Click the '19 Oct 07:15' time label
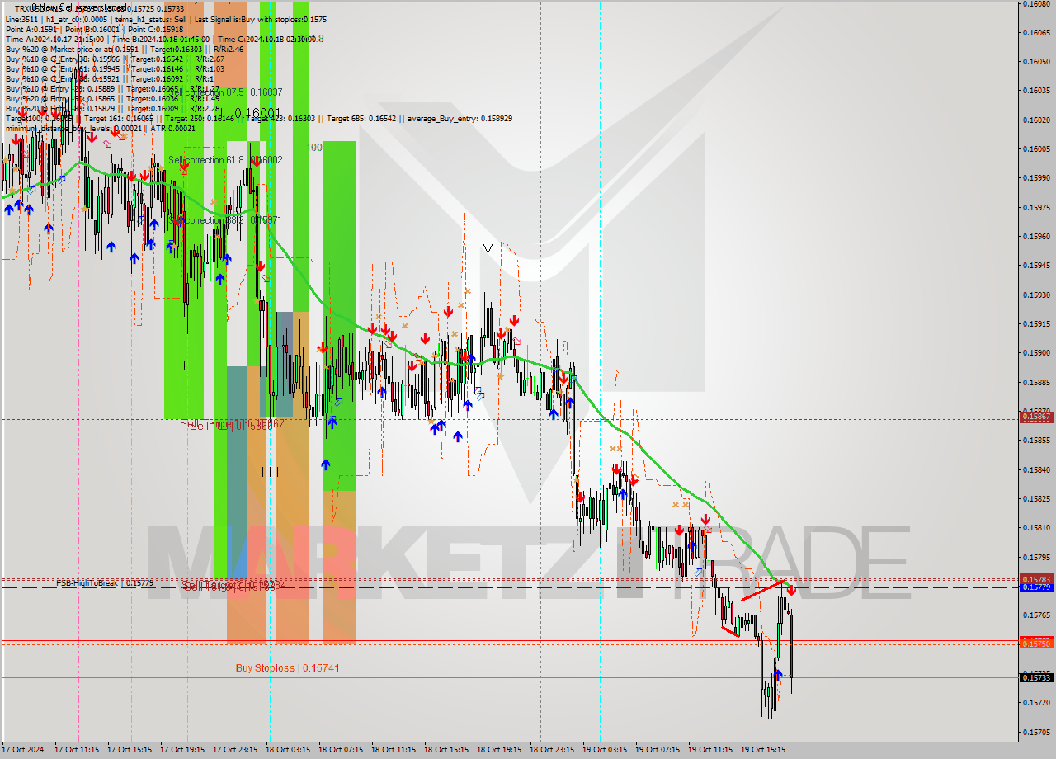The image size is (1056, 759). click(658, 750)
